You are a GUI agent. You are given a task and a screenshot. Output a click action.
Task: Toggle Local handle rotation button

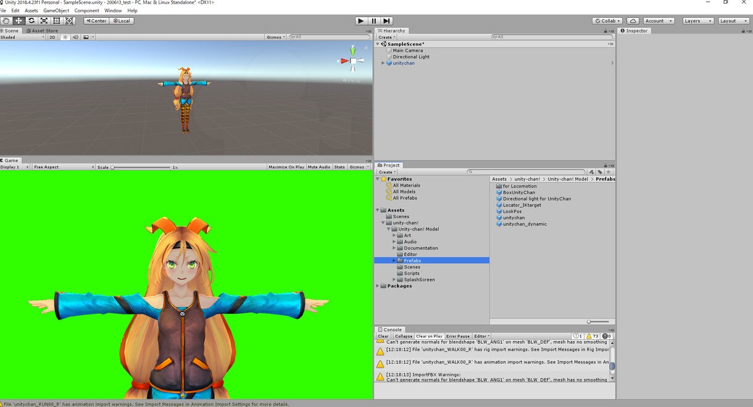click(x=122, y=21)
